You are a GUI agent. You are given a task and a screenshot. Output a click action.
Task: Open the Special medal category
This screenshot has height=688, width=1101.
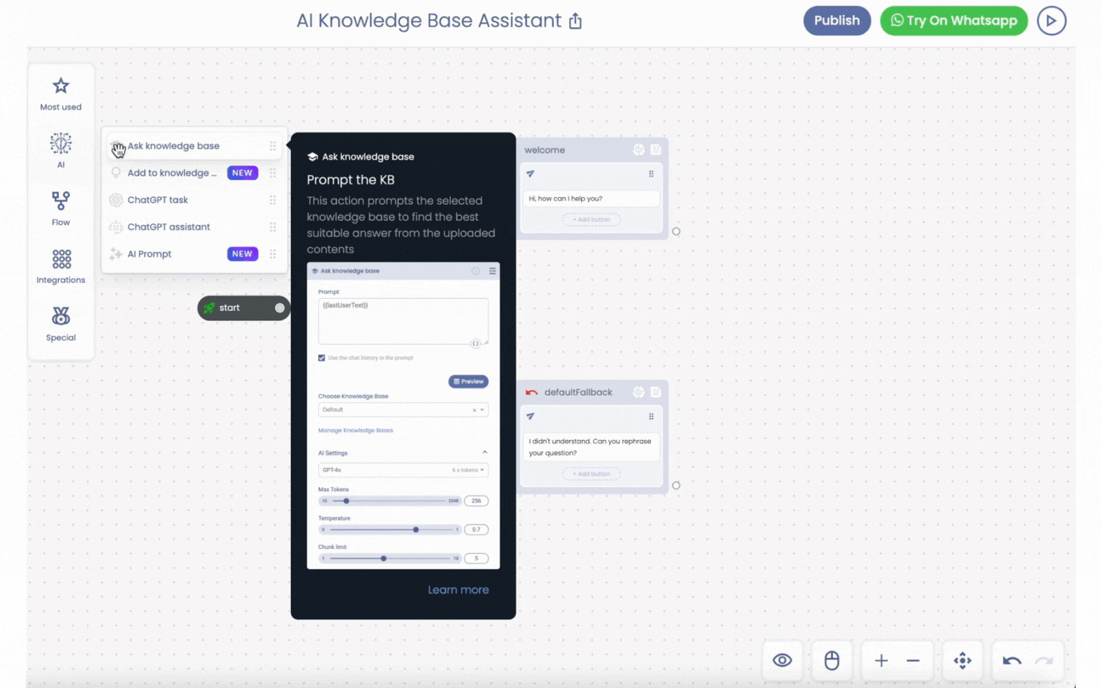point(61,324)
